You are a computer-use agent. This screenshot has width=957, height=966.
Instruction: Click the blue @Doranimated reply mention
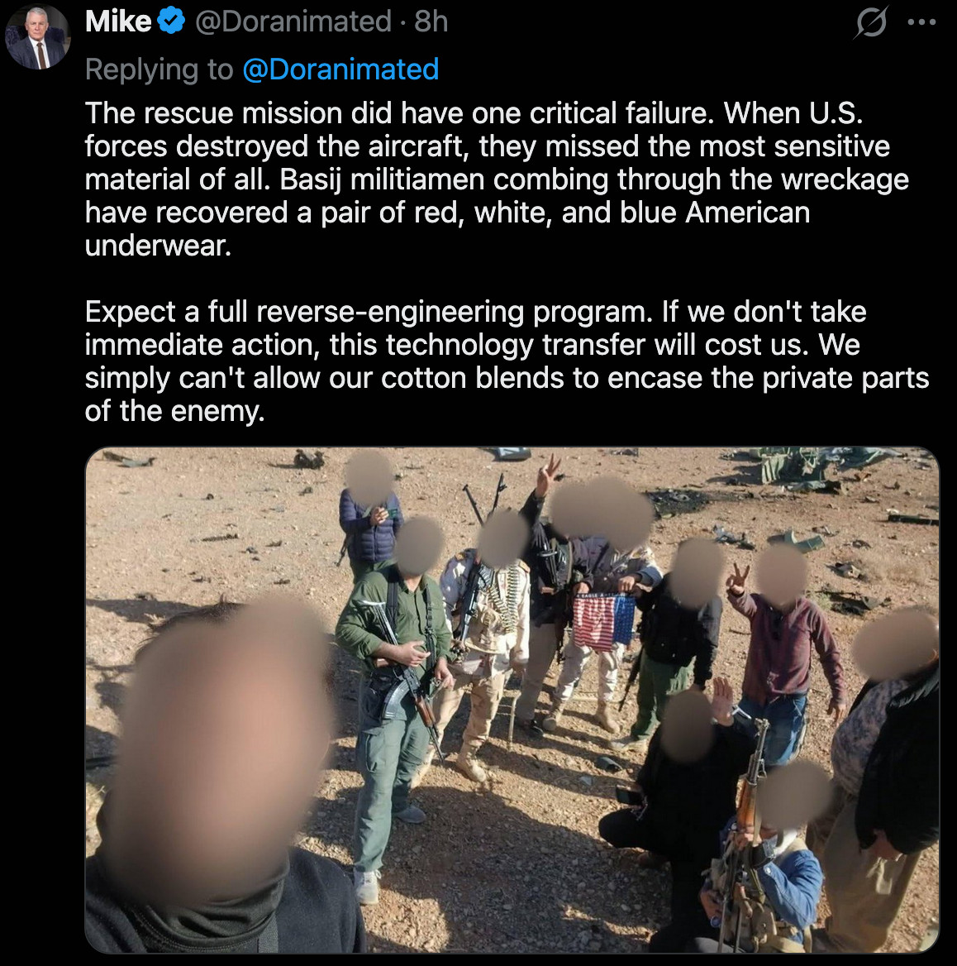(x=340, y=69)
